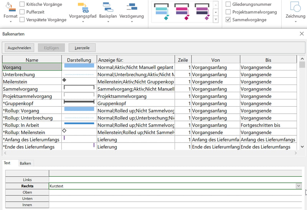Image resolution: width=307 pixels, height=210 pixels.
Task: Select the Sammelvorgang row name
Action: click(x=32, y=89)
